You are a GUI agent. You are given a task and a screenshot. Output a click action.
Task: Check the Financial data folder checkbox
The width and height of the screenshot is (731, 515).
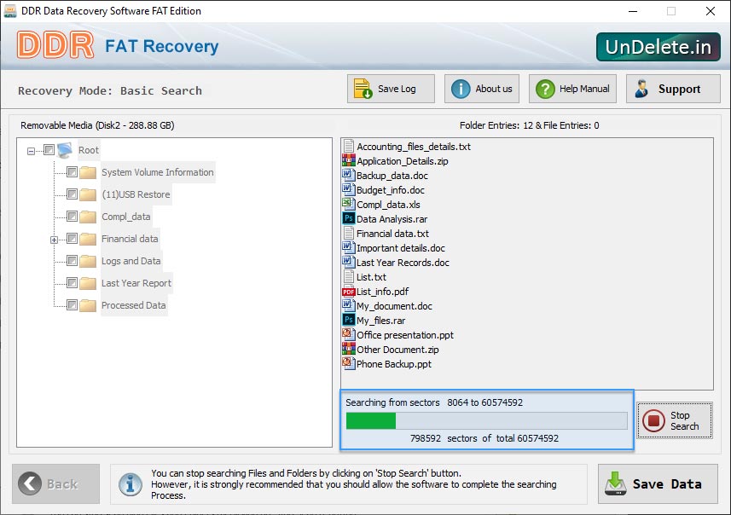(72, 238)
